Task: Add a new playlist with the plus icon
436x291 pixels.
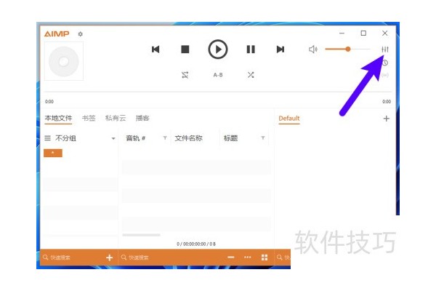Action: pos(387,119)
